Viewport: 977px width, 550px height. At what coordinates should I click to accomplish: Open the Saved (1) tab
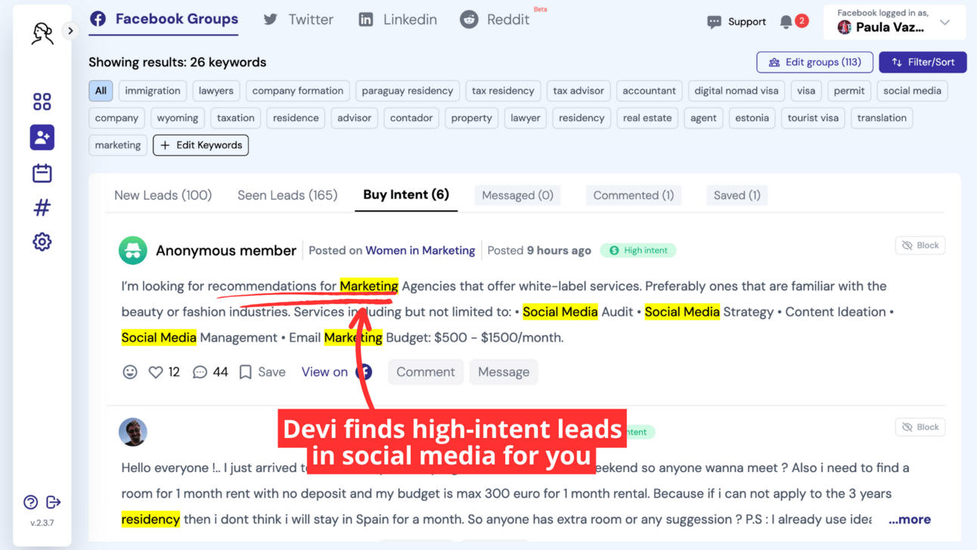[737, 195]
